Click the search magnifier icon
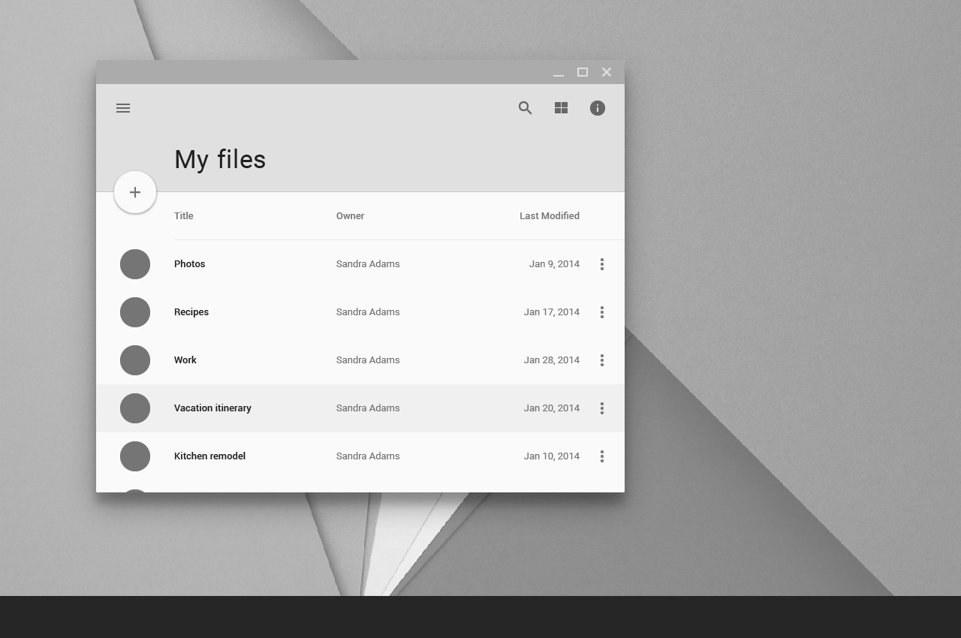This screenshot has width=961, height=638. click(525, 108)
